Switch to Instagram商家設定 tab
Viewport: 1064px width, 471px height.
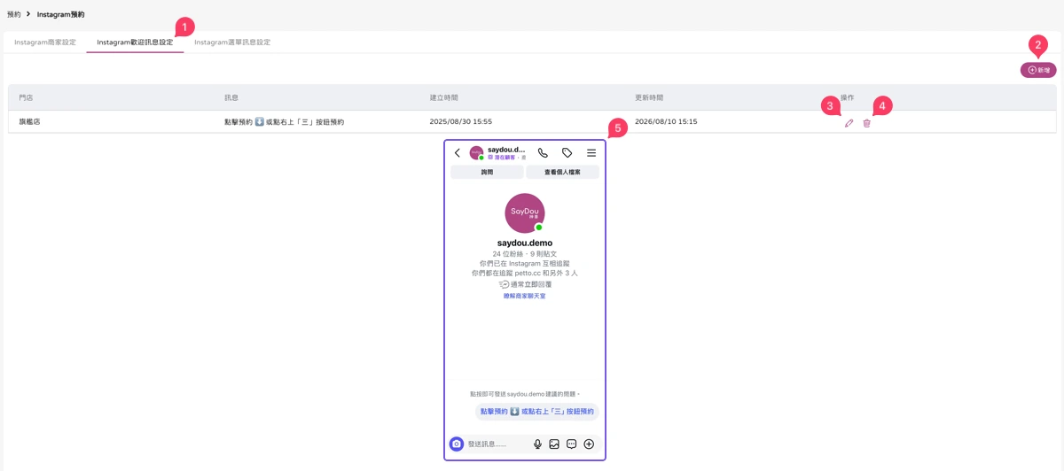pos(45,42)
